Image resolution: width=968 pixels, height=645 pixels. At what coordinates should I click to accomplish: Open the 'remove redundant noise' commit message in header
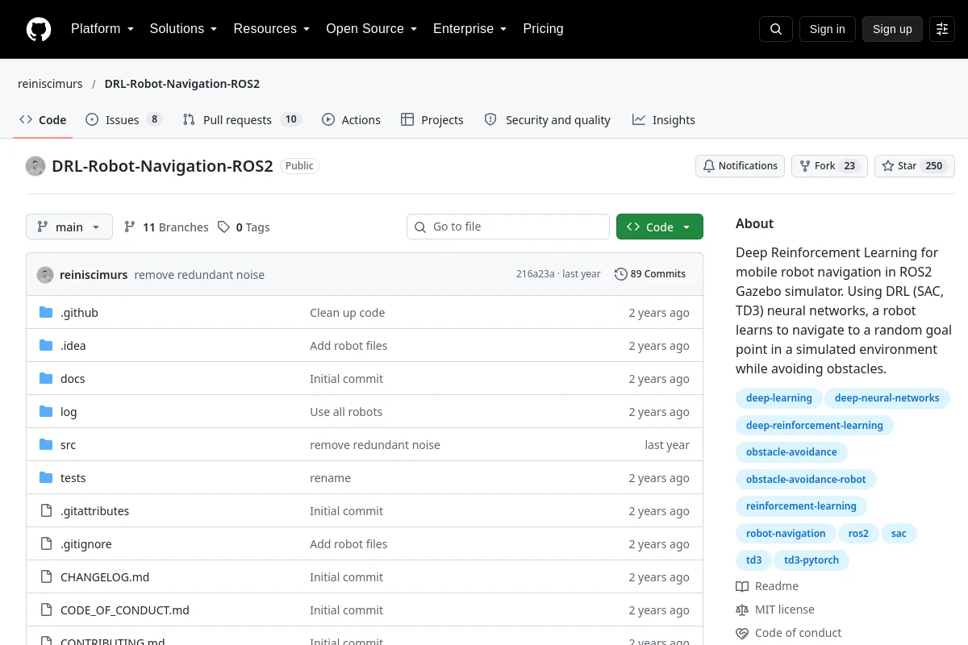coord(199,275)
